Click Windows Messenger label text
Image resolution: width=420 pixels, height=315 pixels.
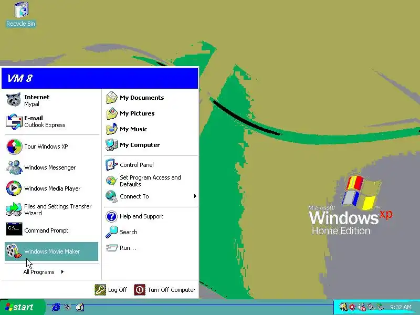[50, 167]
